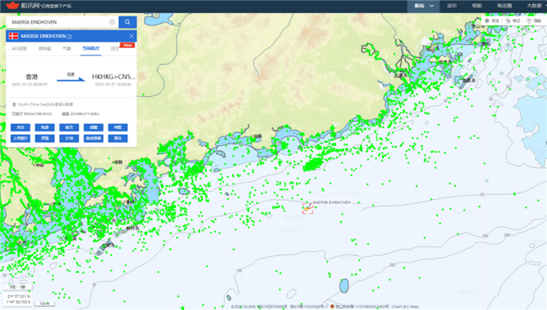Switch to the AIS information tab

coord(20,48)
